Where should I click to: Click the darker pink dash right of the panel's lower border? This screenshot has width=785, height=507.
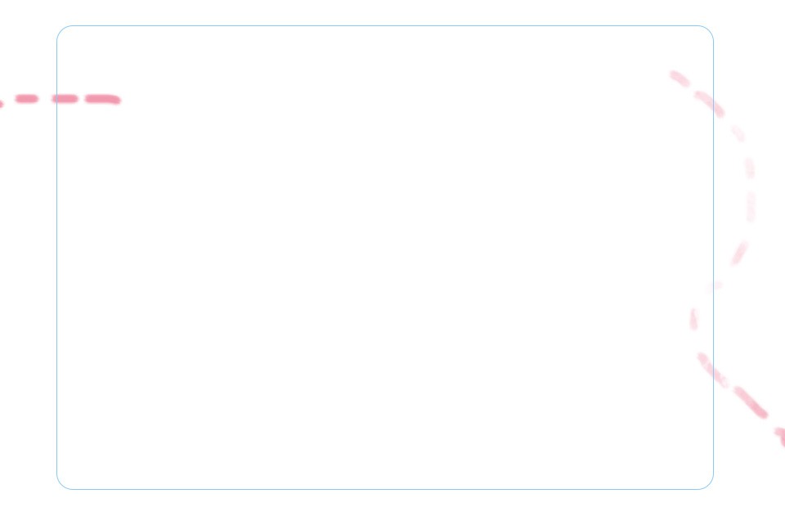coord(751,403)
